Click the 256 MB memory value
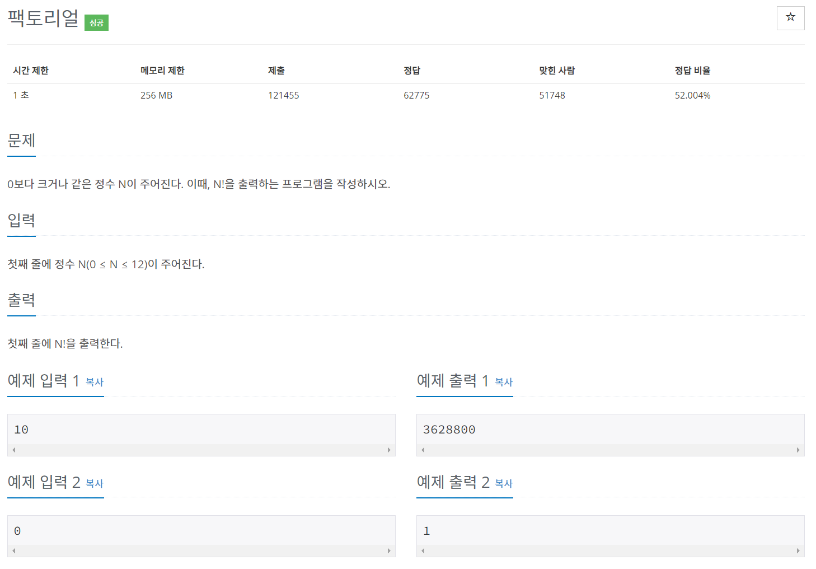This screenshot has width=816, height=569. [156, 95]
